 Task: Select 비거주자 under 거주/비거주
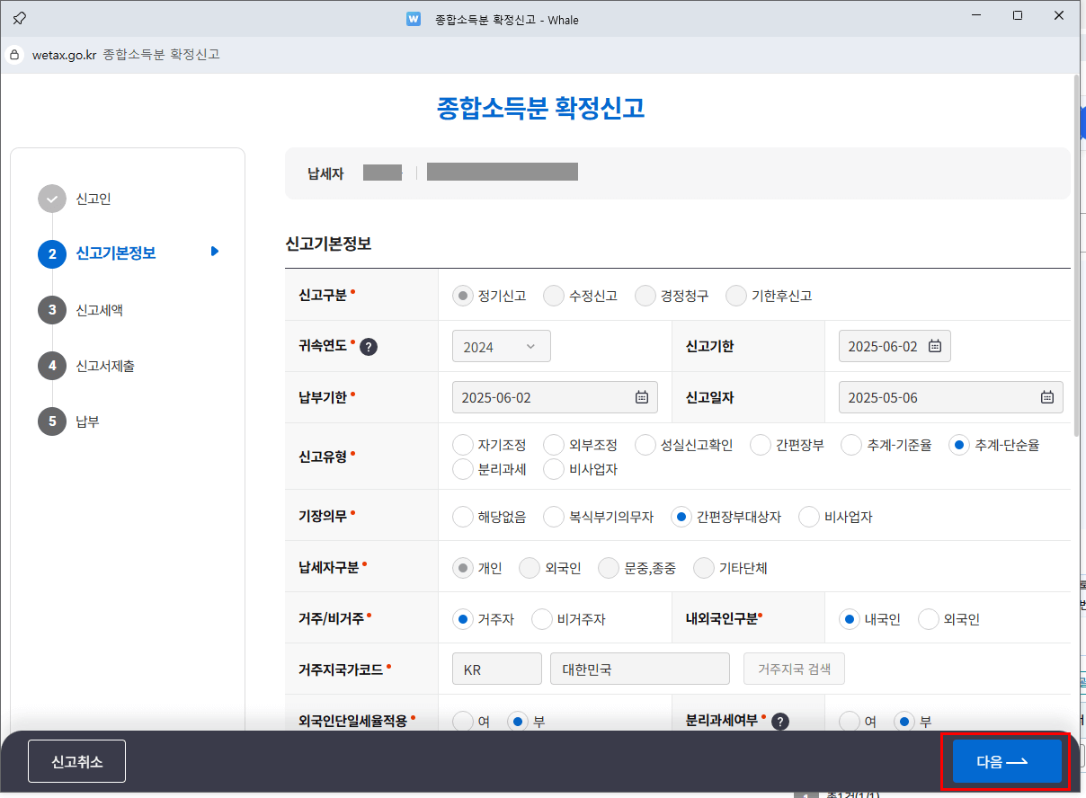(x=541, y=618)
